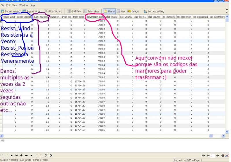Viewport: 231px width, 162px height.
Task: Stop the running query icon
Action: (x=51, y=155)
